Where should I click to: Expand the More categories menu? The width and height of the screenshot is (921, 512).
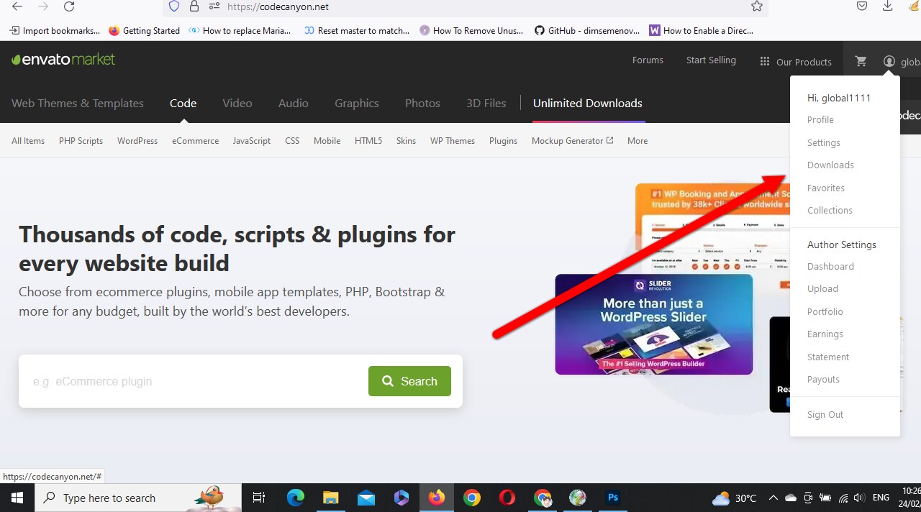pos(637,141)
